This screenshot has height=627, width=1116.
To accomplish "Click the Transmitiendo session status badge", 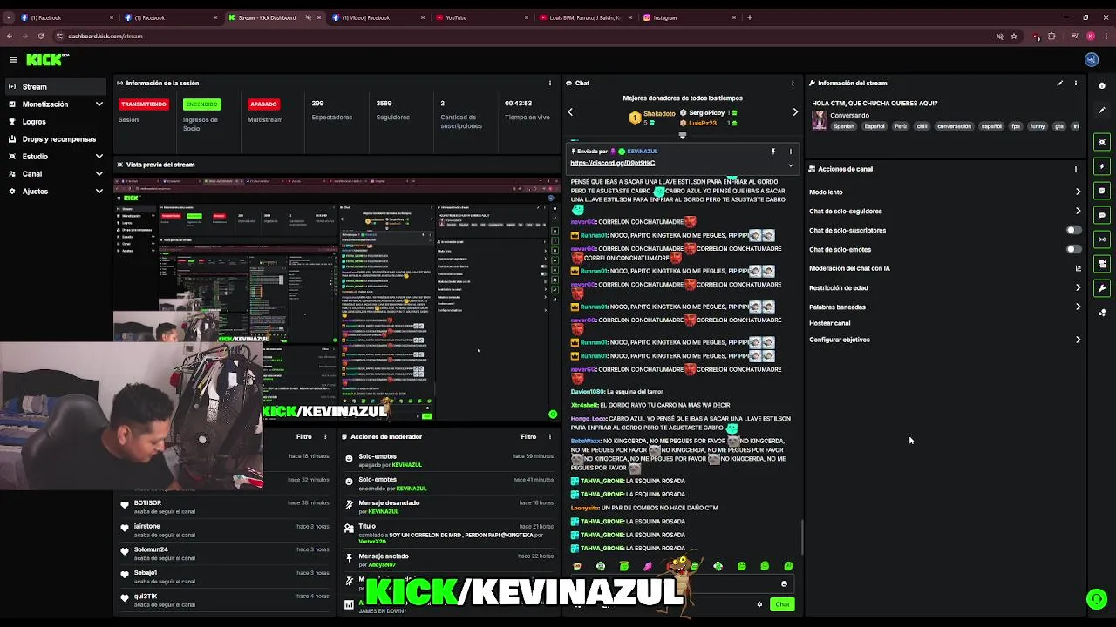I will [x=144, y=104].
